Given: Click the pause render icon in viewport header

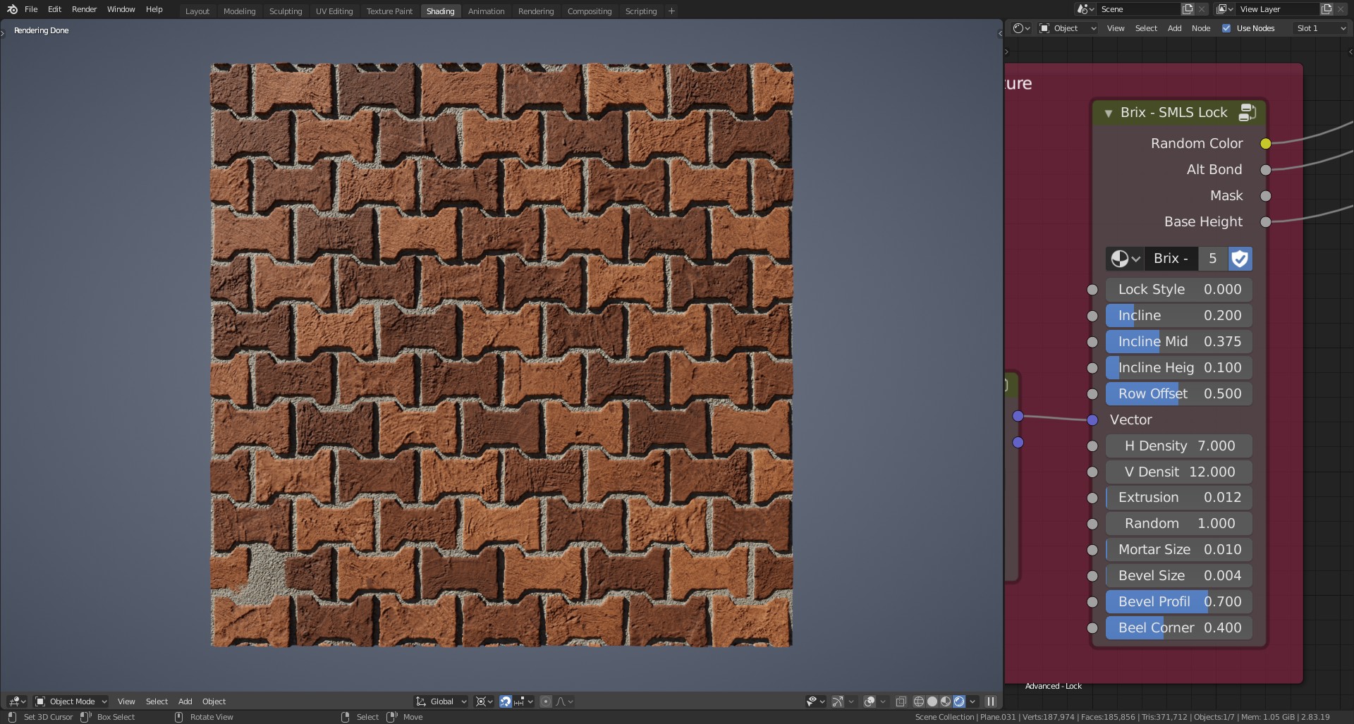Looking at the screenshot, I should point(991,701).
